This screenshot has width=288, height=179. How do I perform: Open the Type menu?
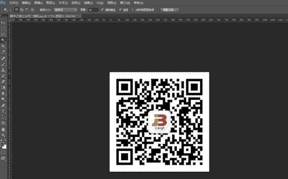pos(63,3)
